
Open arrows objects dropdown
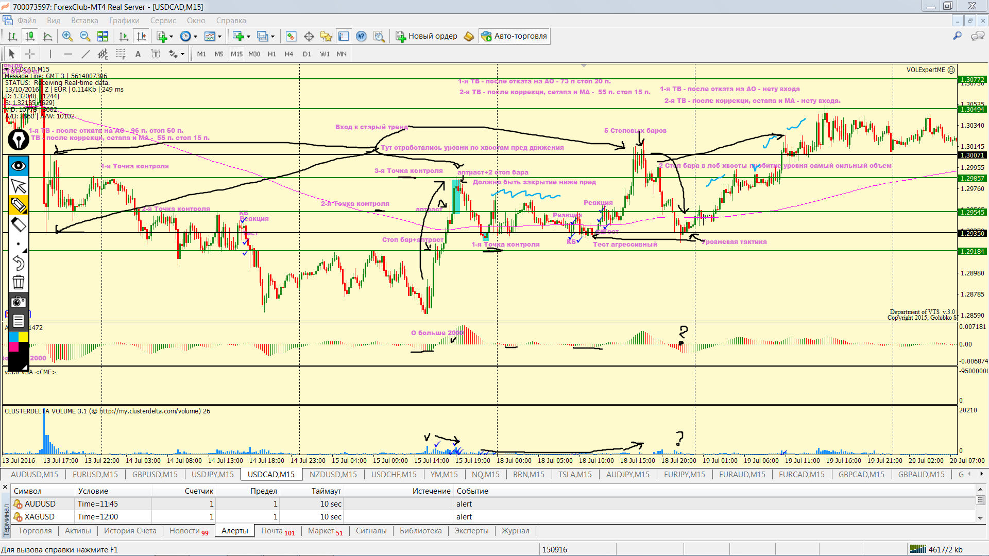coord(182,54)
